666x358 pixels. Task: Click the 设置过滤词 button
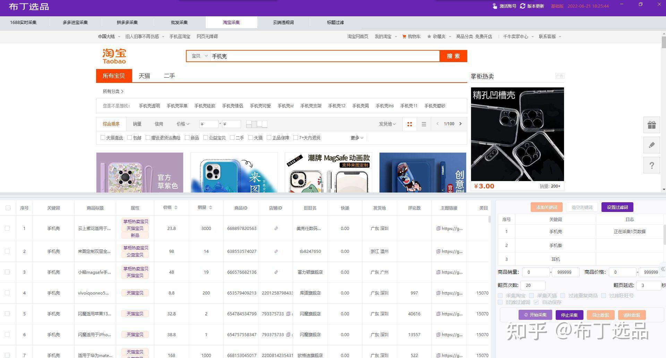pyautogui.click(x=617, y=207)
